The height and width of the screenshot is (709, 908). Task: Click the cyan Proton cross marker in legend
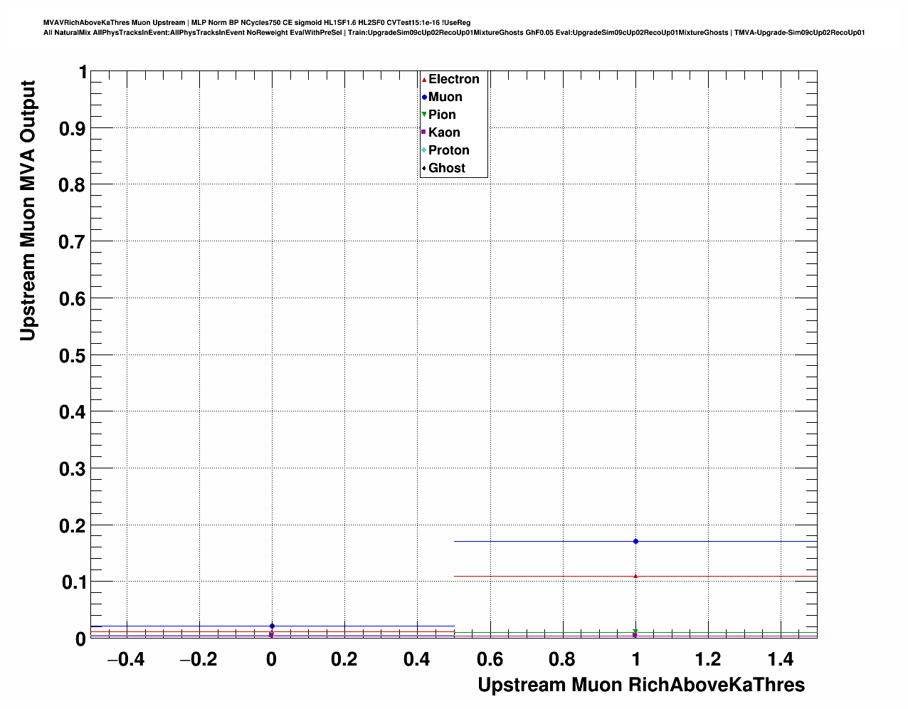[424, 150]
